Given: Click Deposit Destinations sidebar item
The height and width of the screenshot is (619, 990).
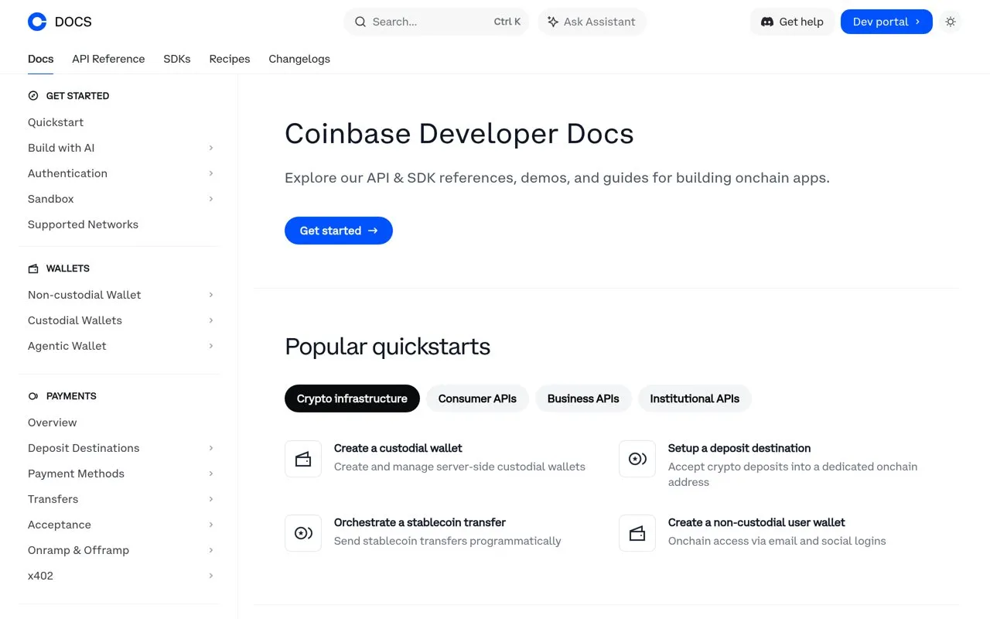Looking at the screenshot, I should pos(120,448).
